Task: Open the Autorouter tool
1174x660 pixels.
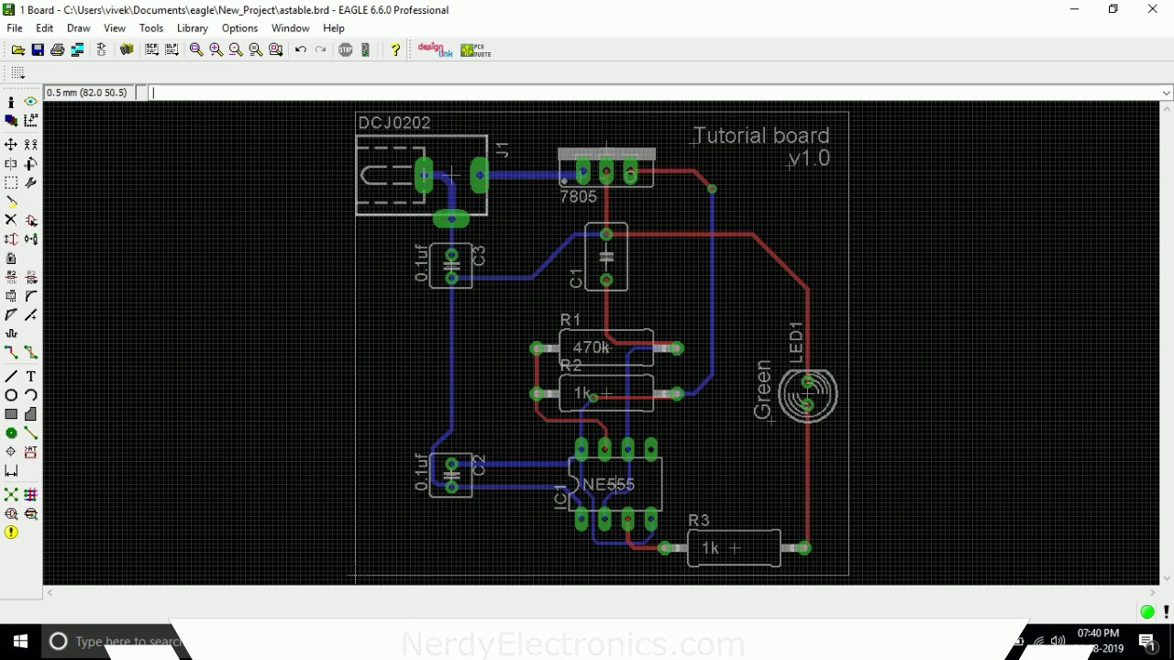Action: (31, 495)
